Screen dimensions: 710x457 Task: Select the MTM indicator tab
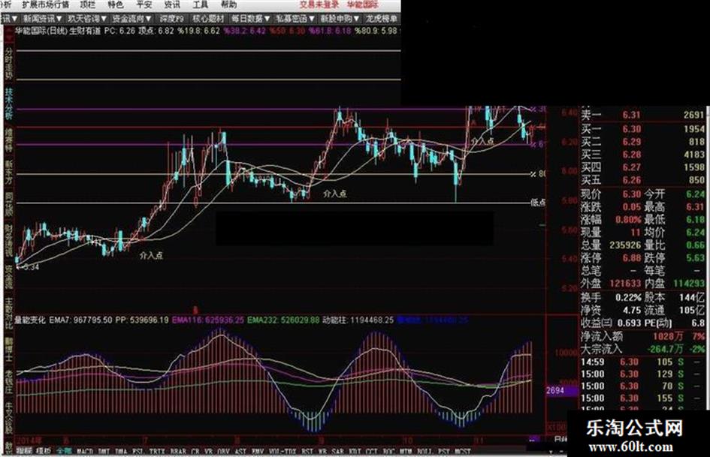[406, 452]
